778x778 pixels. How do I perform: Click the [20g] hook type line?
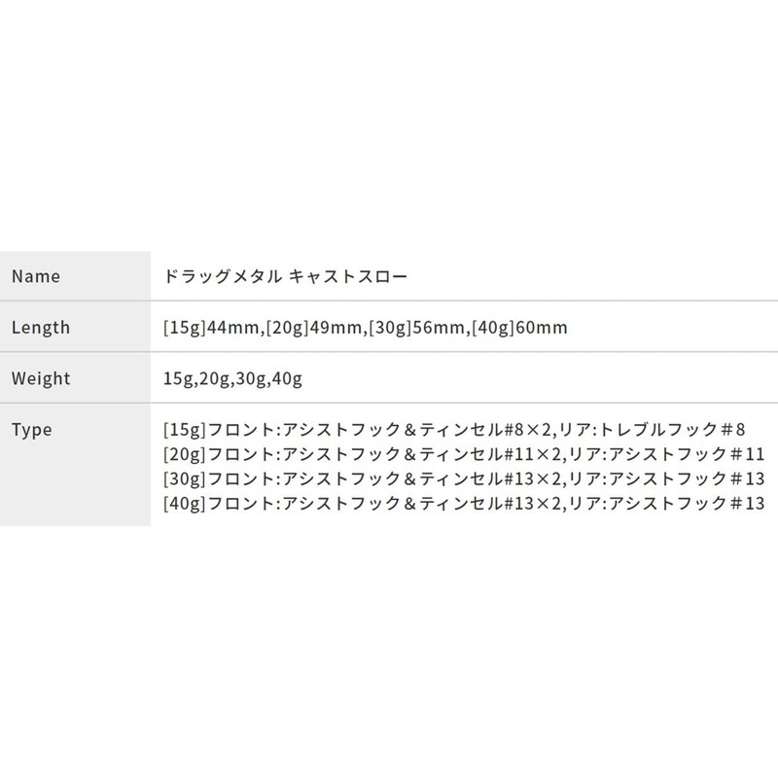[x=461, y=453]
